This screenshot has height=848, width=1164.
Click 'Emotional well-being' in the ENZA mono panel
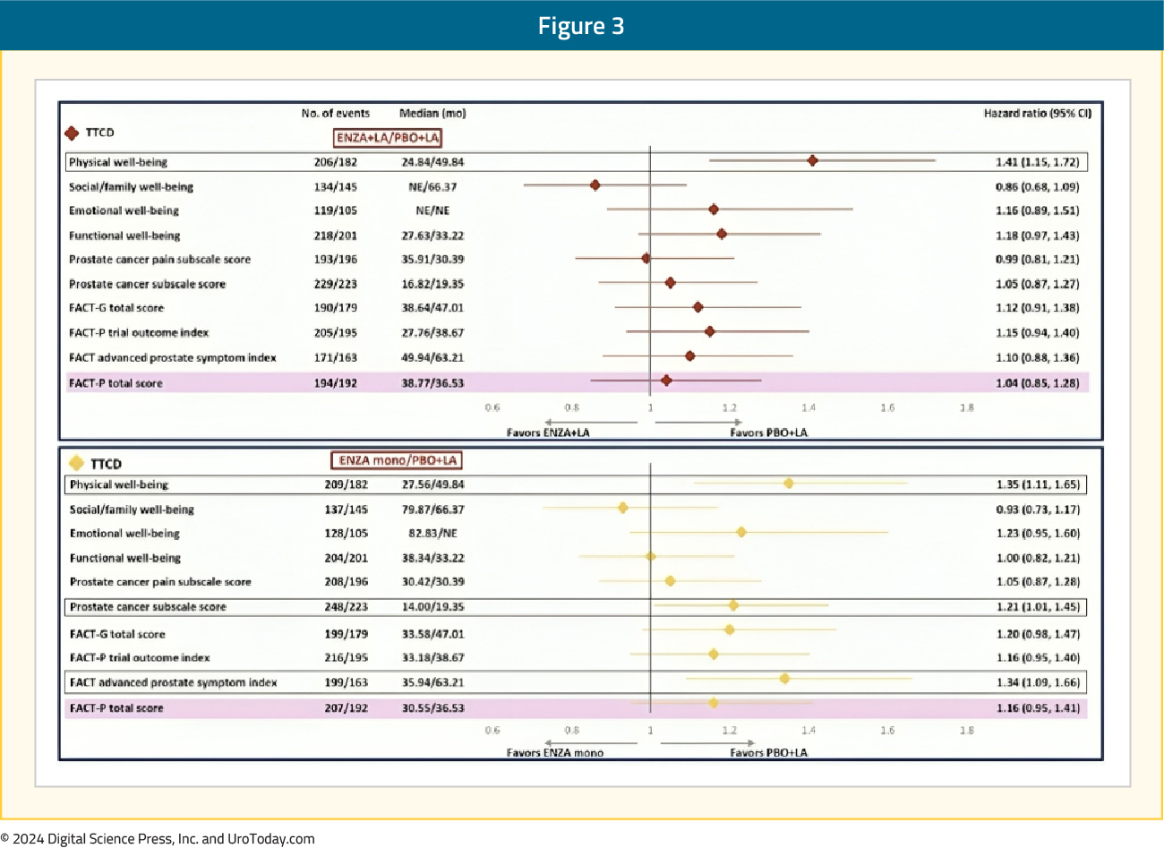click(x=124, y=534)
